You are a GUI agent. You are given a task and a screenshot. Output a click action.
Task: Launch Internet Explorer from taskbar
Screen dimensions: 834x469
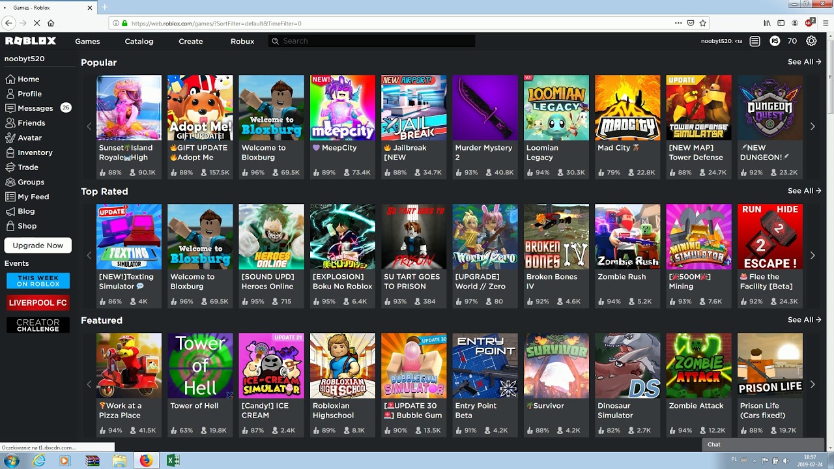click(39, 461)
